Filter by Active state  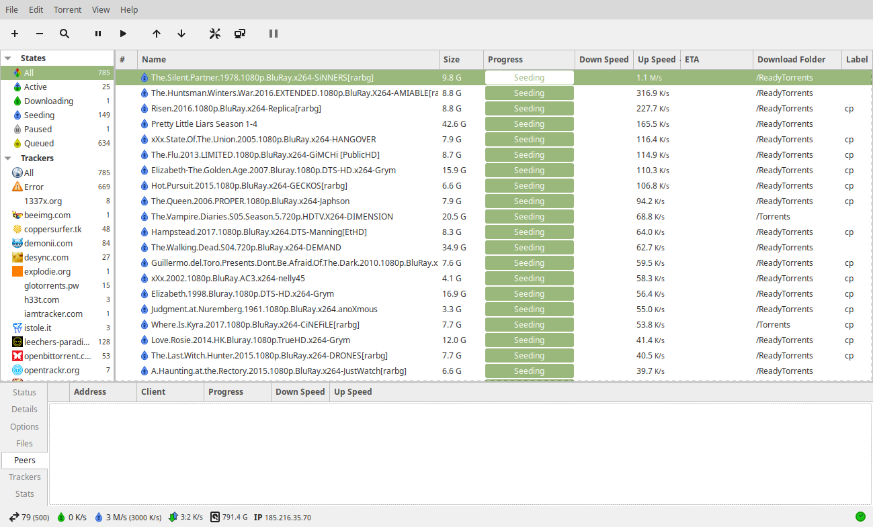click(x=57, y=87)
